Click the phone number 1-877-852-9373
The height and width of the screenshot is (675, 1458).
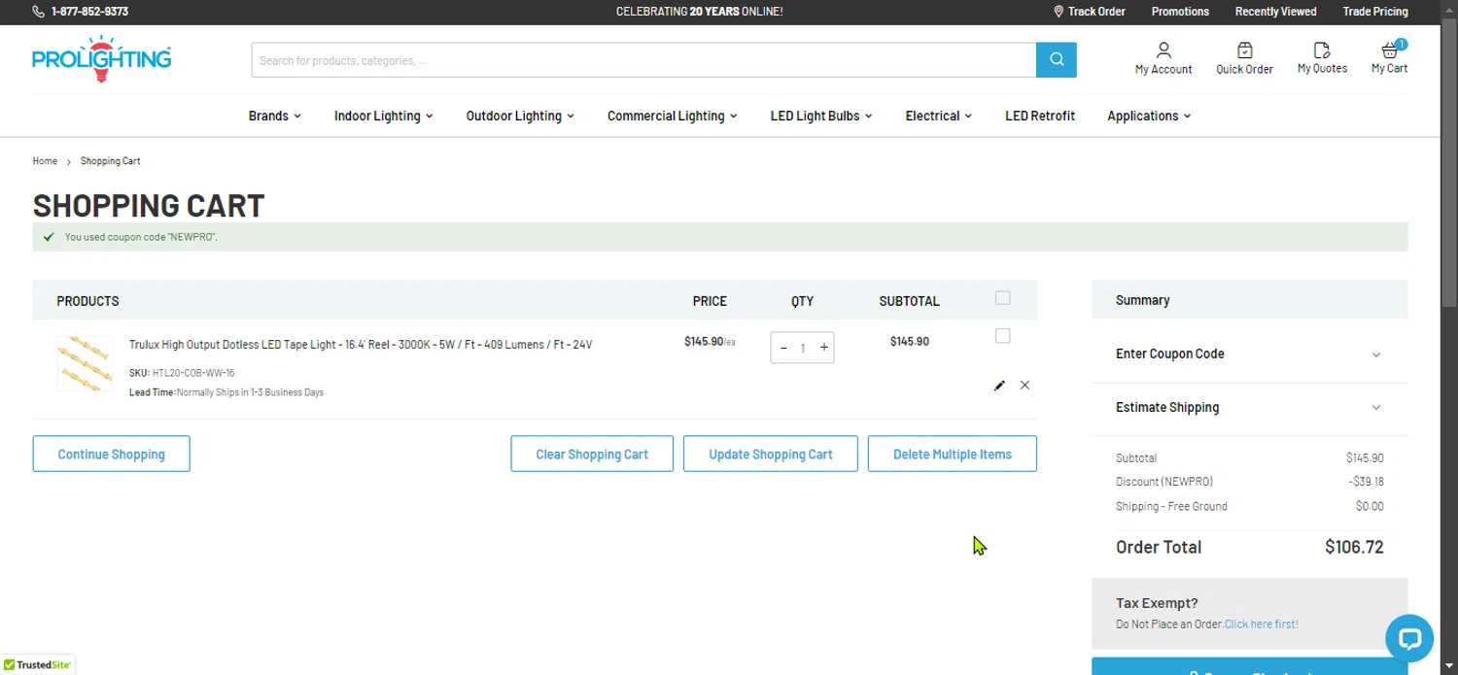89,12
